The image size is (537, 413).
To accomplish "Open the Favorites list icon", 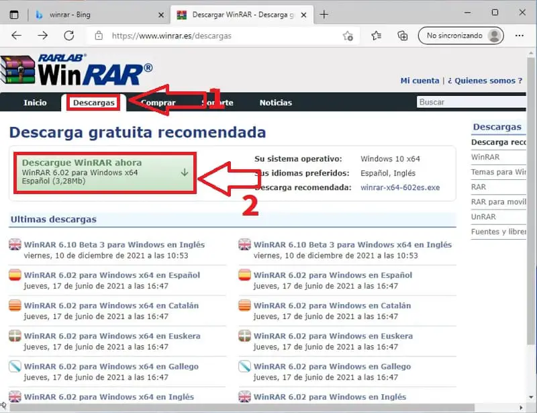I will pyautogui.click(x=376, y=36).
